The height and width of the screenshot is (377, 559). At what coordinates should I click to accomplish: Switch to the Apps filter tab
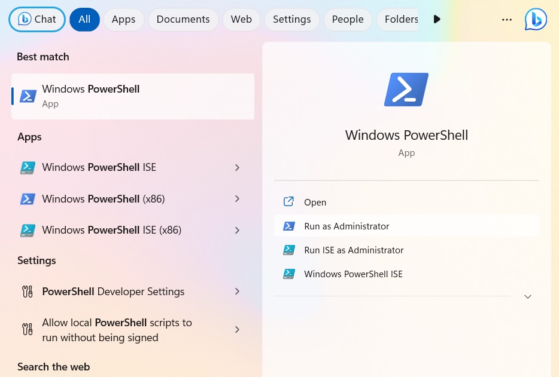coord(123,19)
